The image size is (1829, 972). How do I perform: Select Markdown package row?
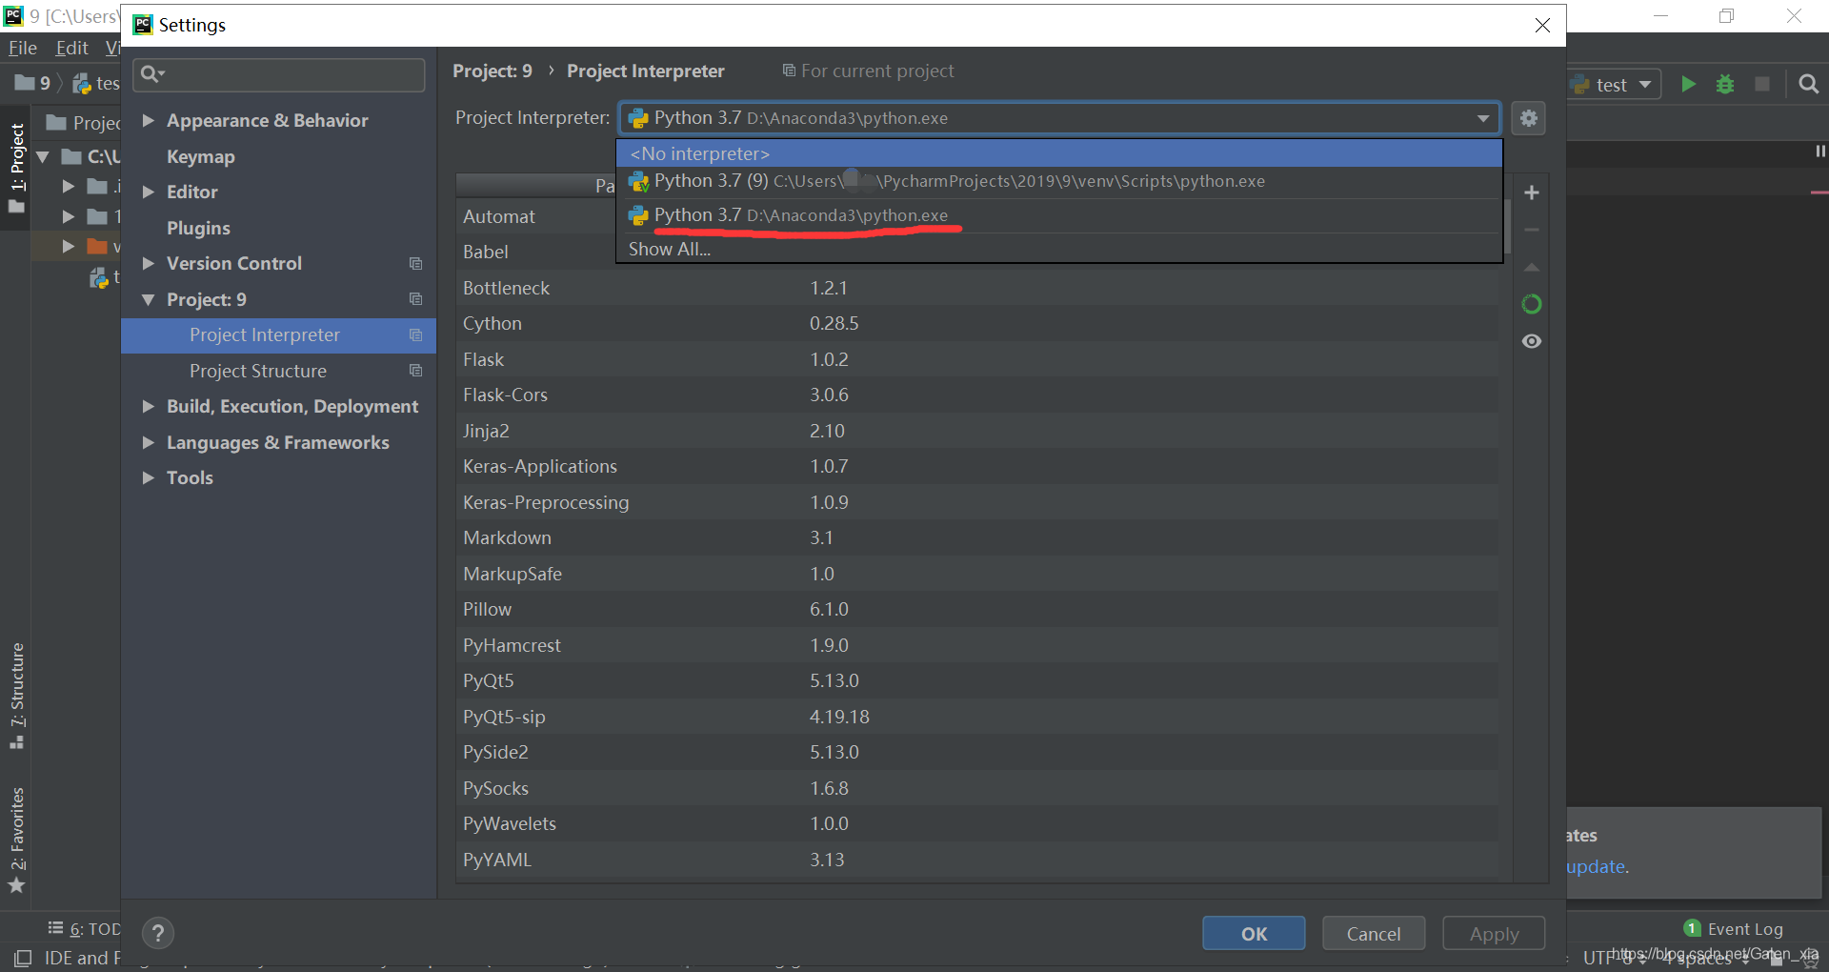tap(976, 537)
